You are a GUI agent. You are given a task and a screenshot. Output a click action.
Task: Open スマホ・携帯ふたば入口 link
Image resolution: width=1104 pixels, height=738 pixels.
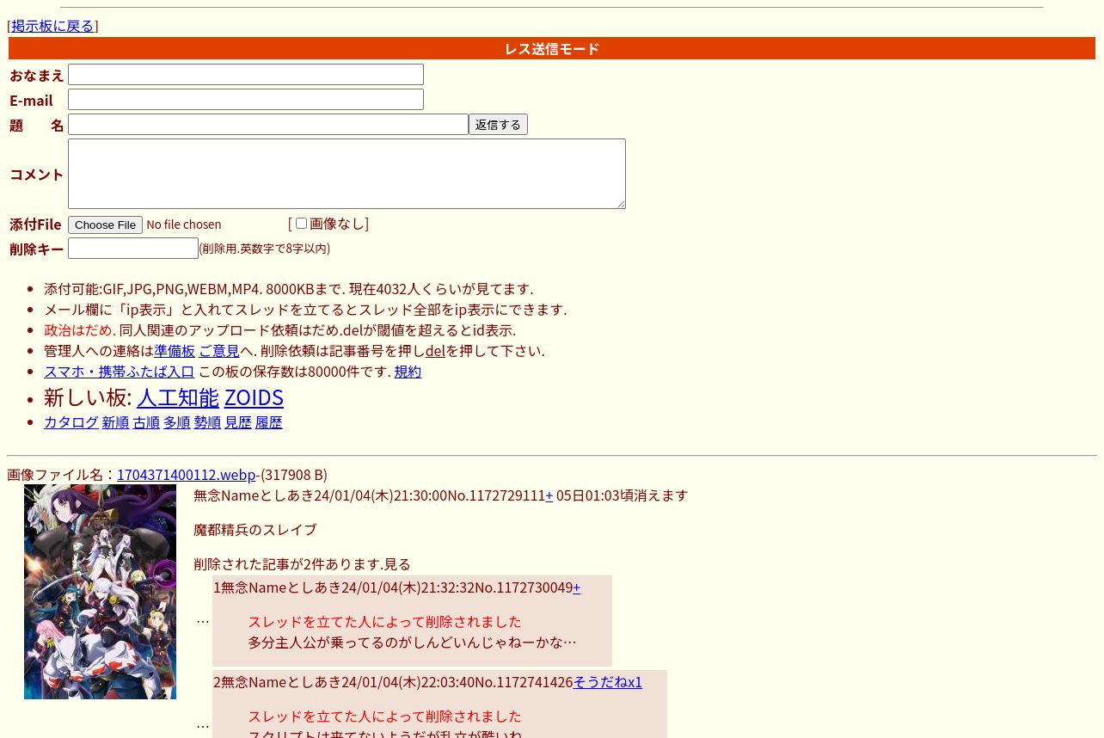120,372
